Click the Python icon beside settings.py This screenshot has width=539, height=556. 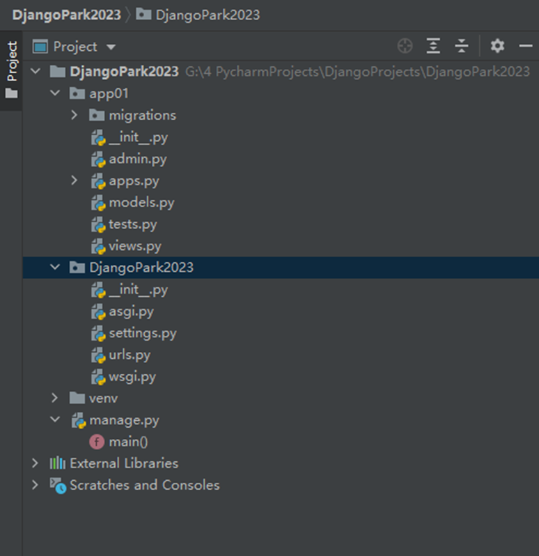[x=98, y=334]
